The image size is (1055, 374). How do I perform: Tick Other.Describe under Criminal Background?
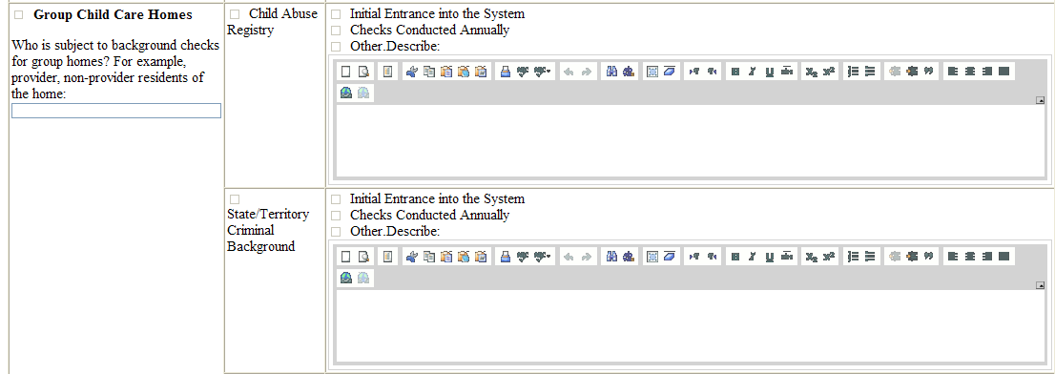pyautogui.click(x=336, y=232)
